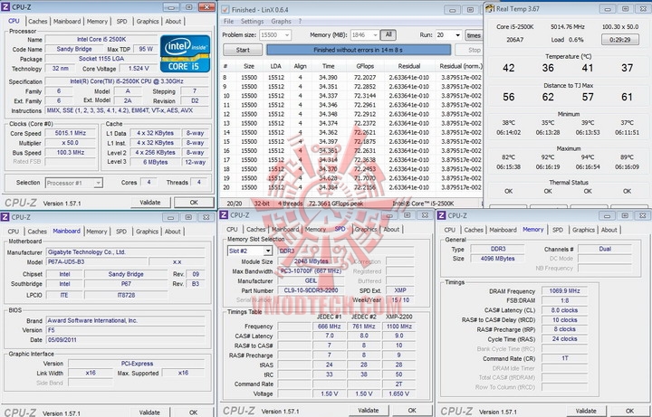Click the Command Rate 1T value
The image size is (652, 417).
[x=564, y=358]
